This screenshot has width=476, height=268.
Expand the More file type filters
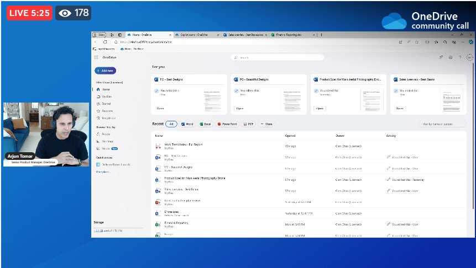(x=266, y=124)
